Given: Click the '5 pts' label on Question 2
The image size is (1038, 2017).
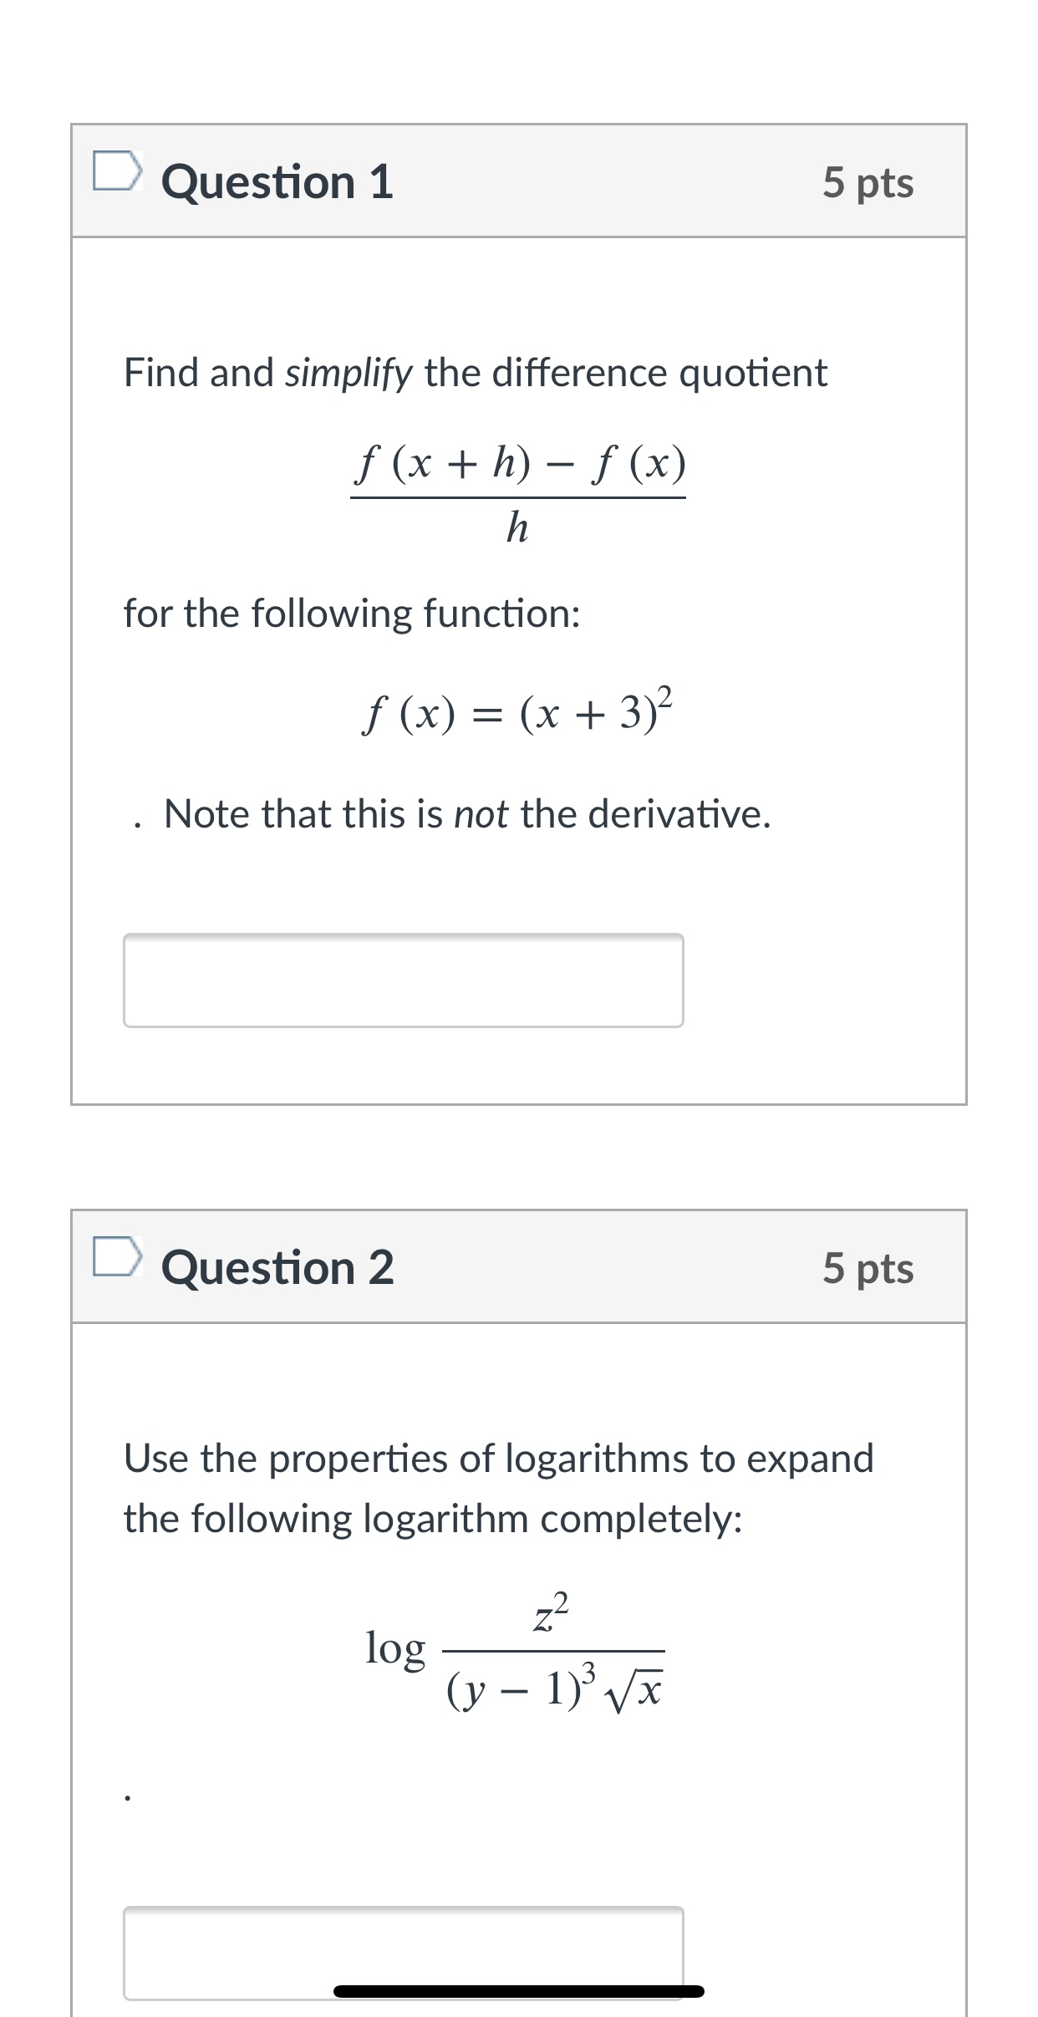Looking at the screenshot, I should pyautogui.click(x=870, y=1269).
